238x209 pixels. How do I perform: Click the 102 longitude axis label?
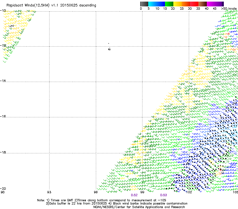[x=189, y=192]
